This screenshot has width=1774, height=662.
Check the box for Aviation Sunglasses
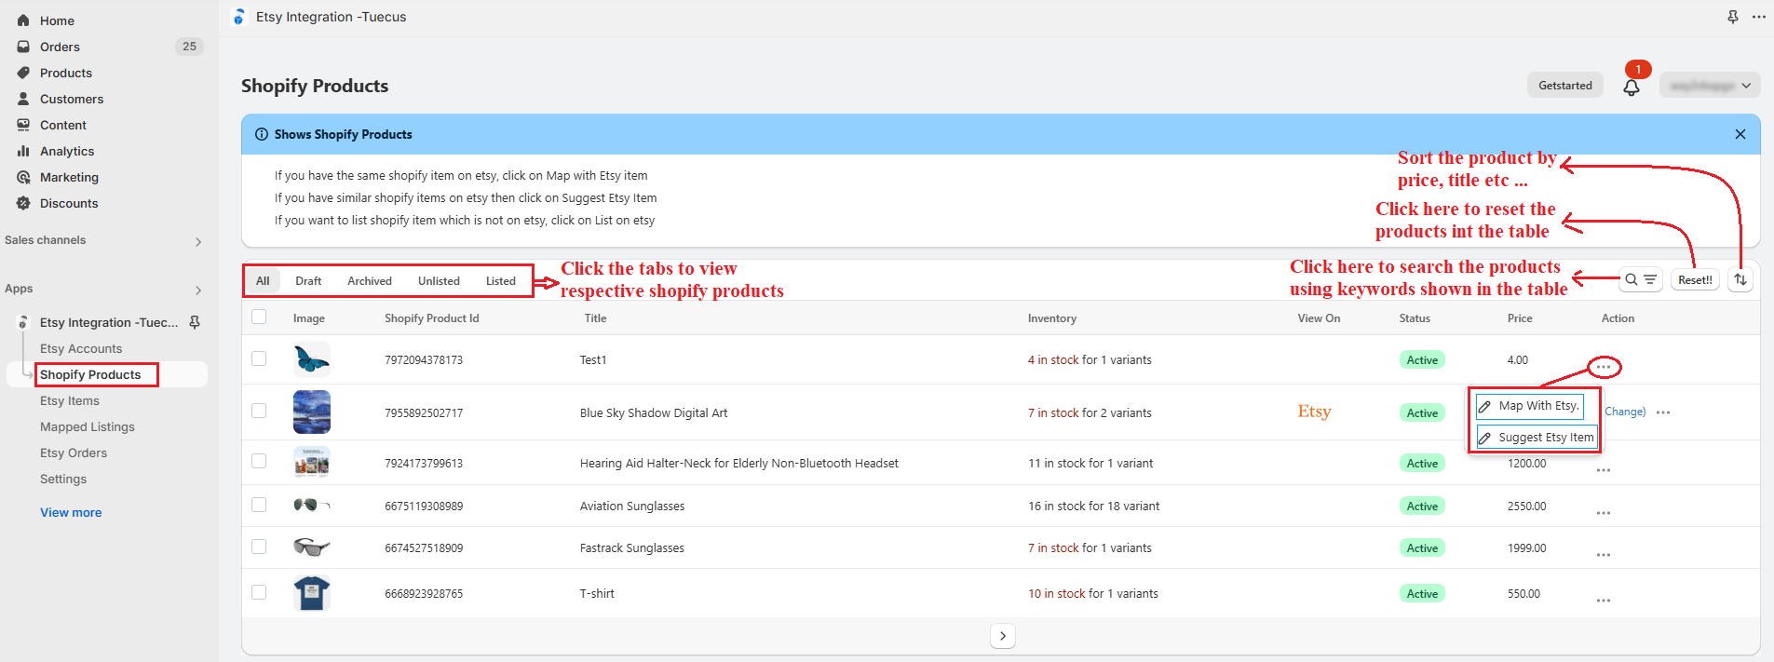pos(259,505)
